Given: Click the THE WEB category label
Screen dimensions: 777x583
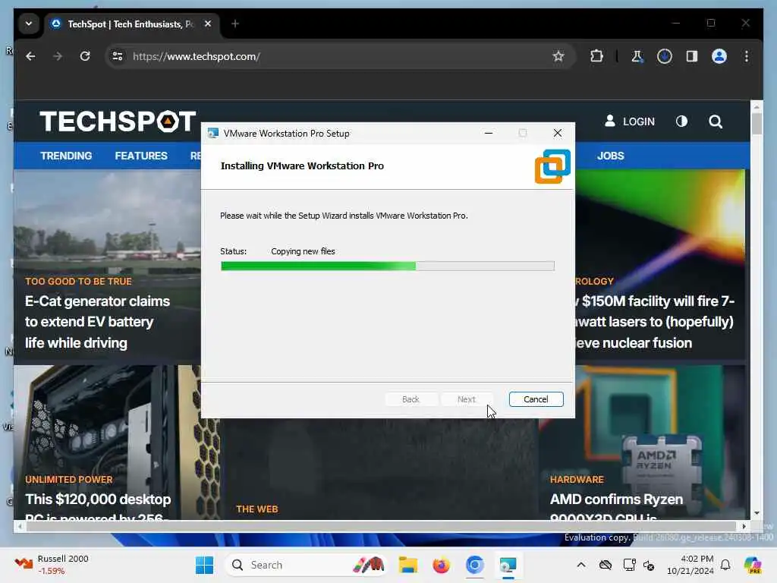Looking at the screenshot, I should click(257, 509).
